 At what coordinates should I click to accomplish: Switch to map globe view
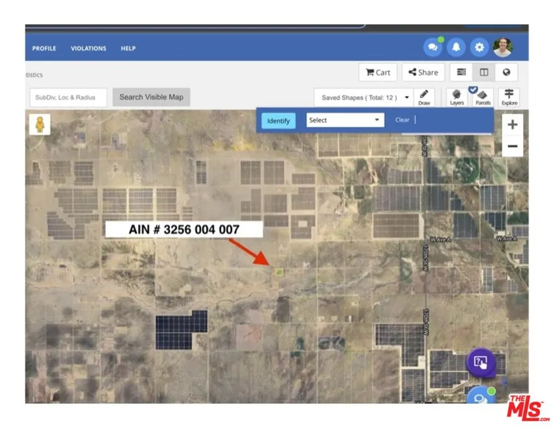pos(506,72)
